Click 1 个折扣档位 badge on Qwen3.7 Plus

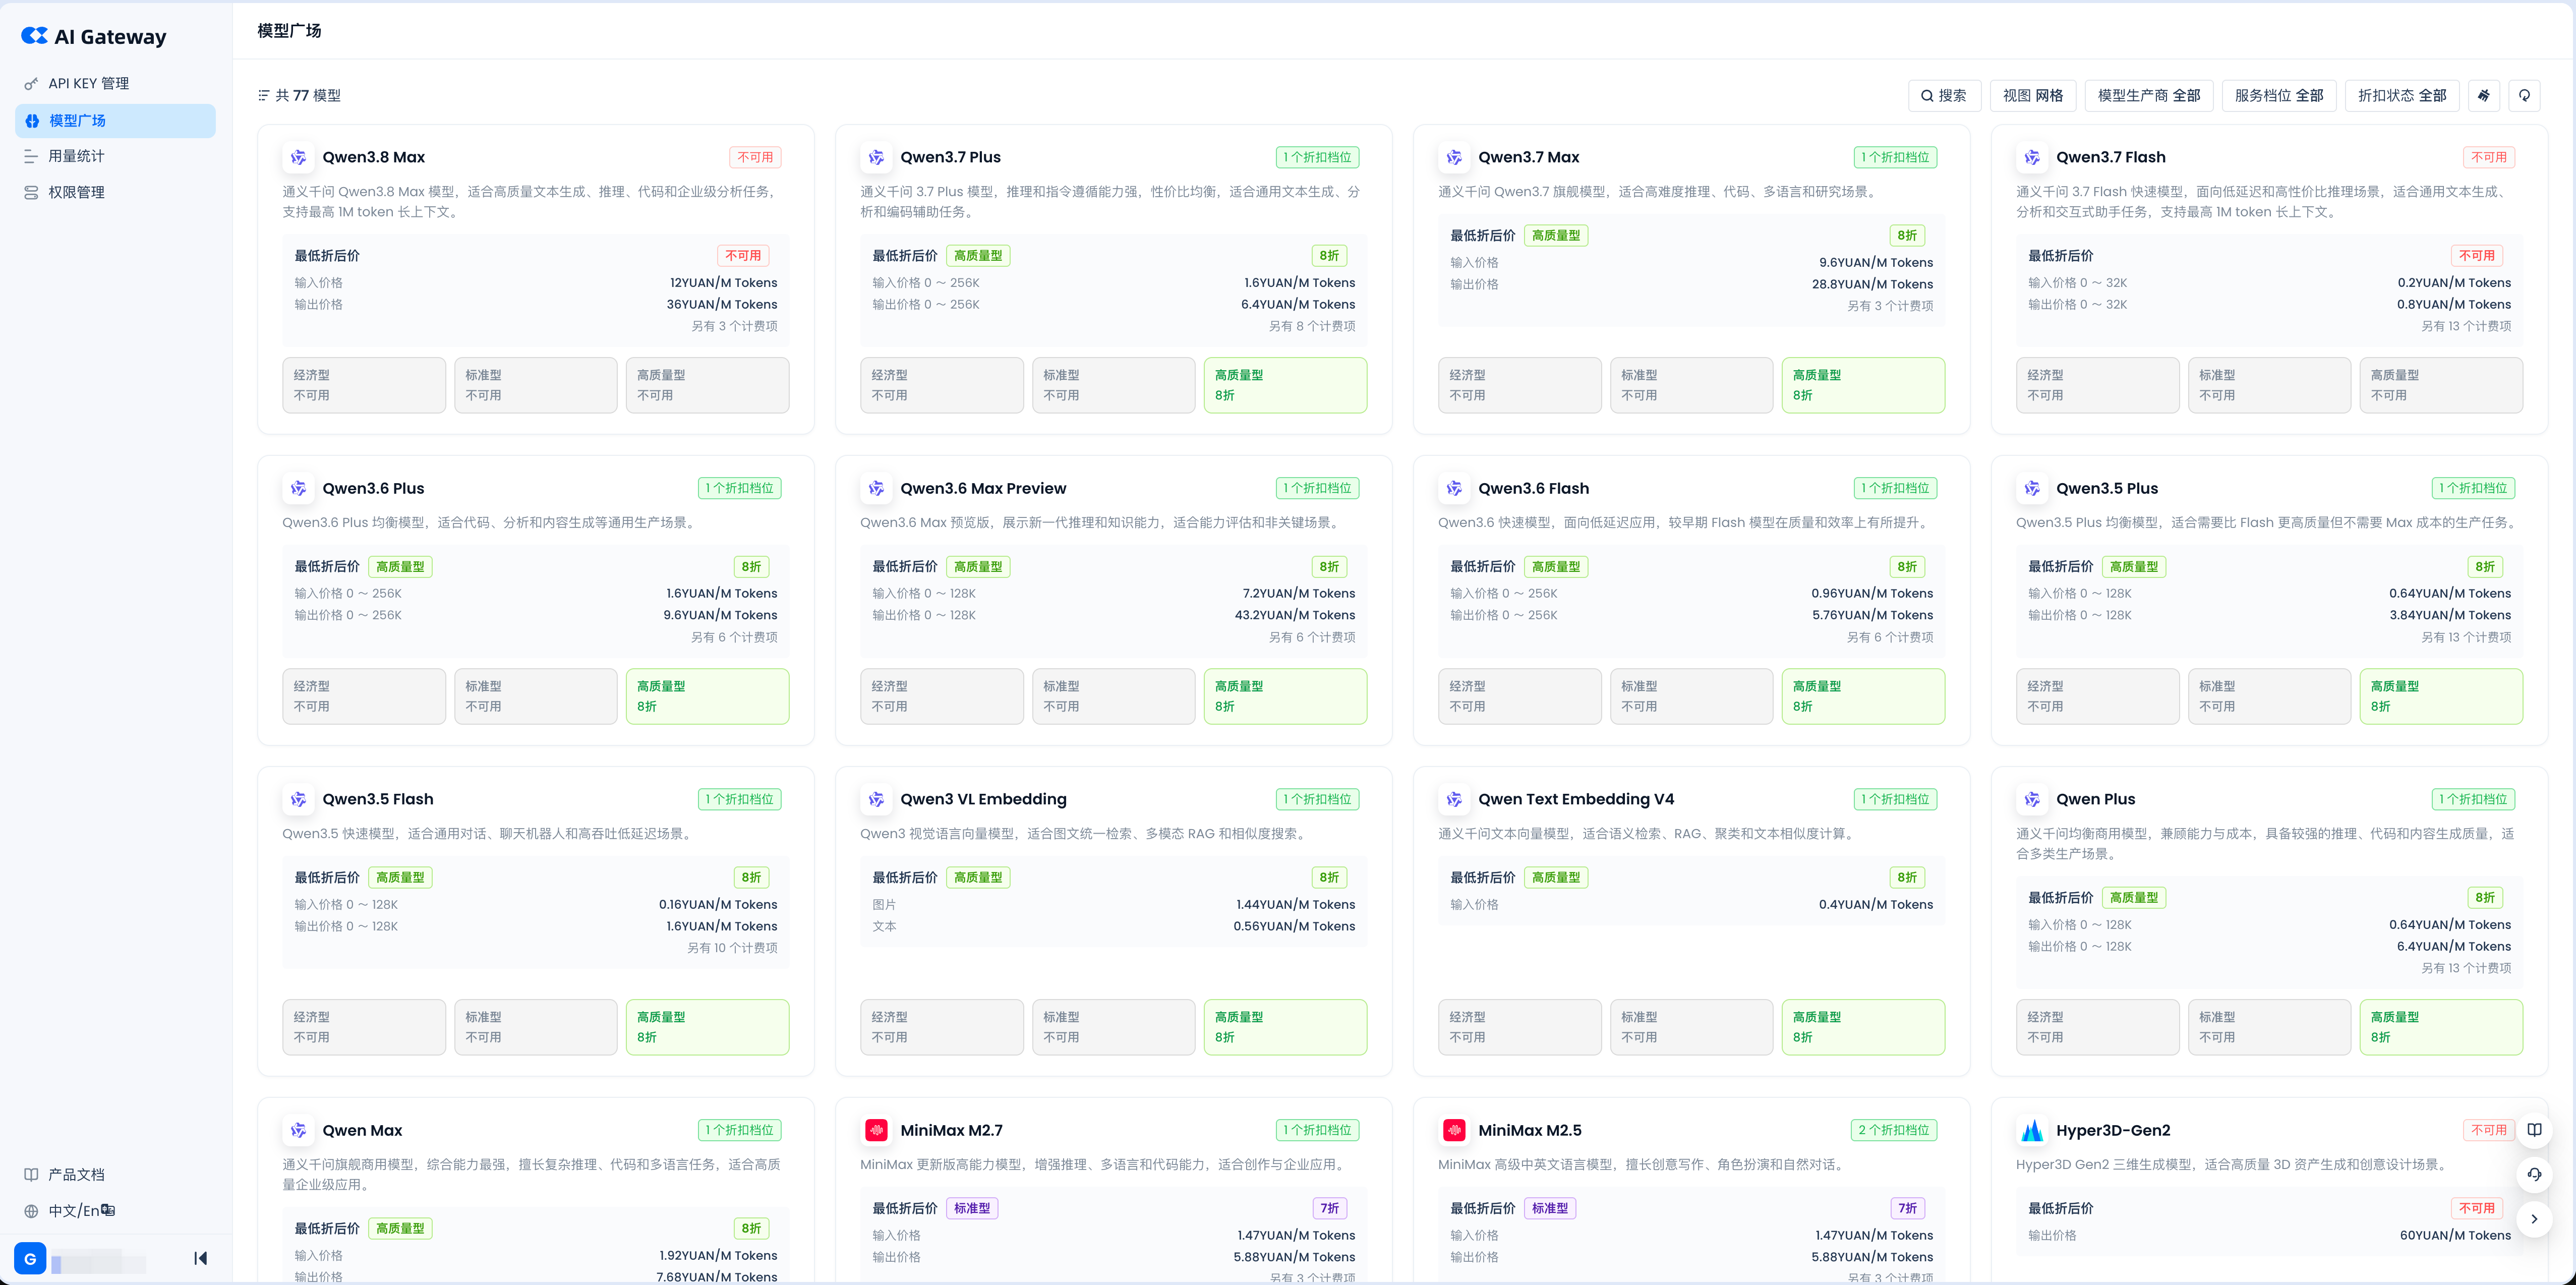pos(1317,157)
